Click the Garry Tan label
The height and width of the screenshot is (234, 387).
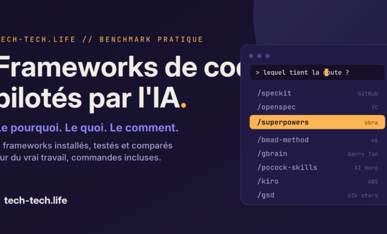(363, 154)
